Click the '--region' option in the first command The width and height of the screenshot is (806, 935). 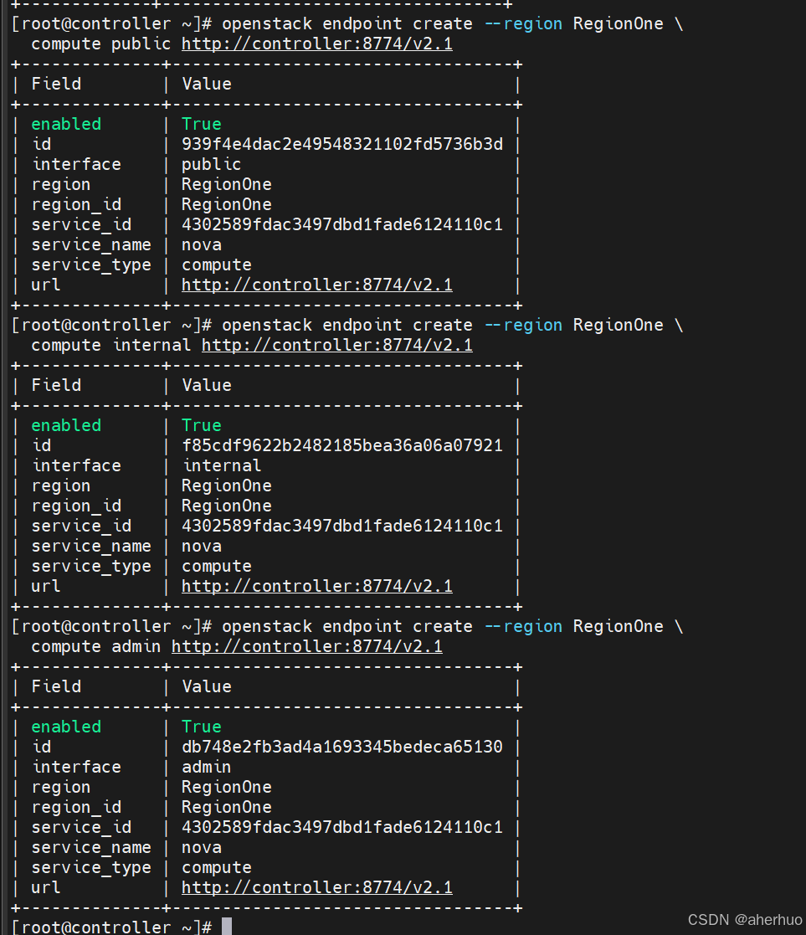pyautogui.click(x=523, y=23)
